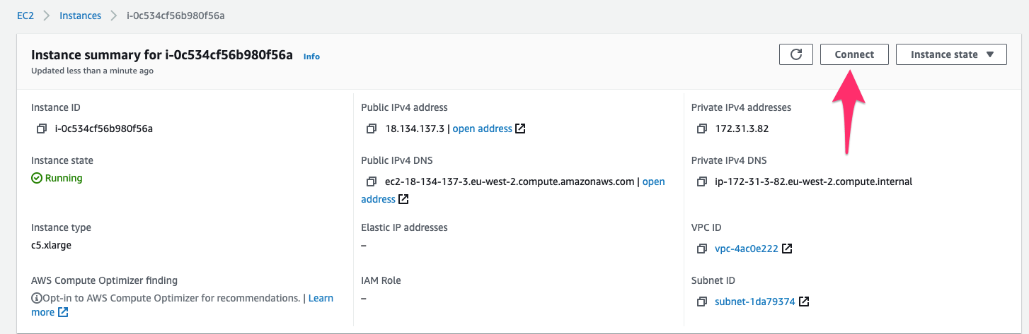Copy the Public IPv4 DNS name
1029x334 pixels.
[x=372, y=181]
